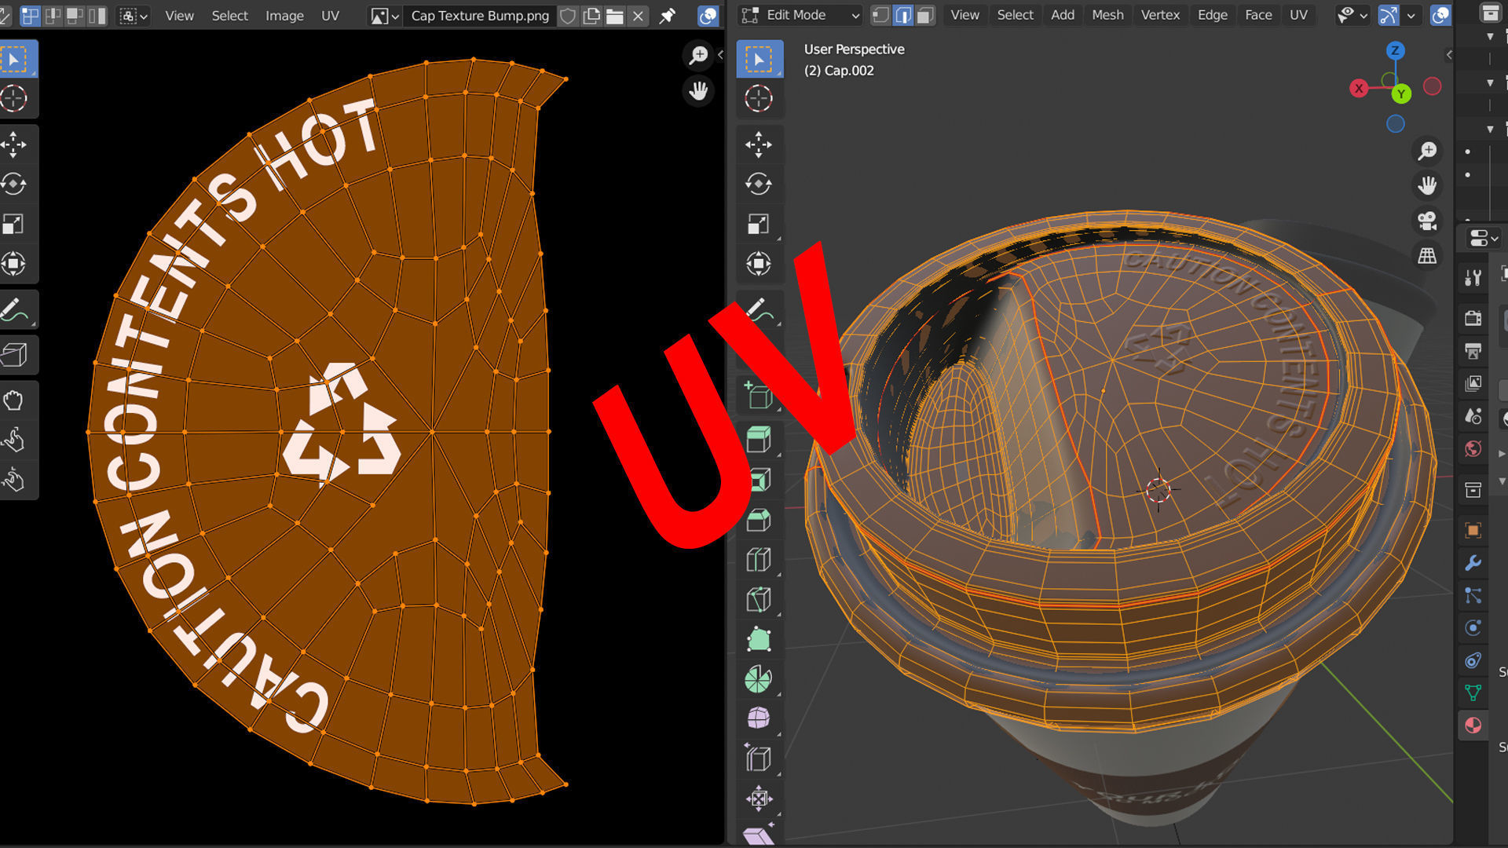Expand the 3D viewport sidebar arrow

click(x=1449, y=55)
